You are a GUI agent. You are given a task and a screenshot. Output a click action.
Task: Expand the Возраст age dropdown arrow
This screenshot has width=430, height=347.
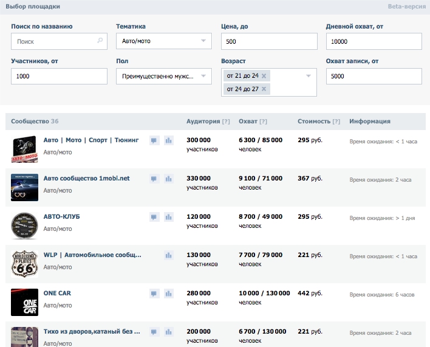(x=309, y=76)
